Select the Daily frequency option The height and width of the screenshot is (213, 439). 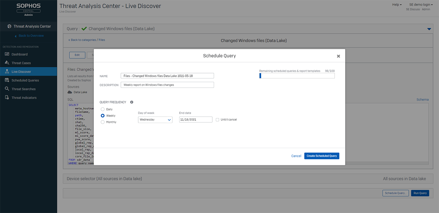tap(103, 109)
